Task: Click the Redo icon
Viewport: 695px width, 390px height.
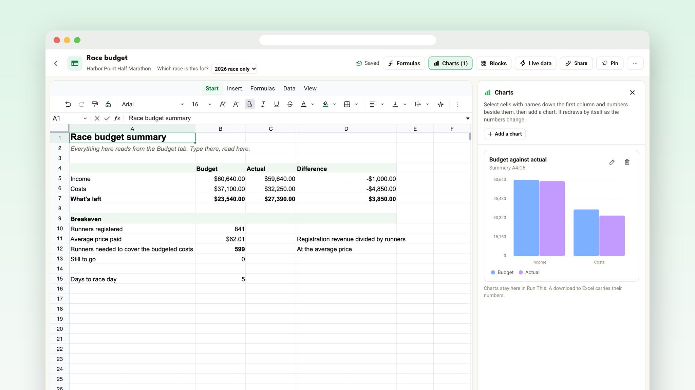Action: point(81,104)
